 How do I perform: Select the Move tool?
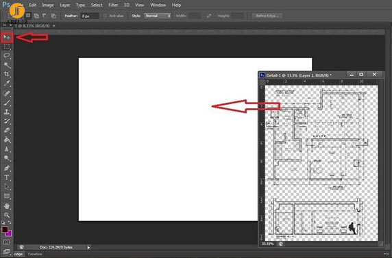(7, 38)
